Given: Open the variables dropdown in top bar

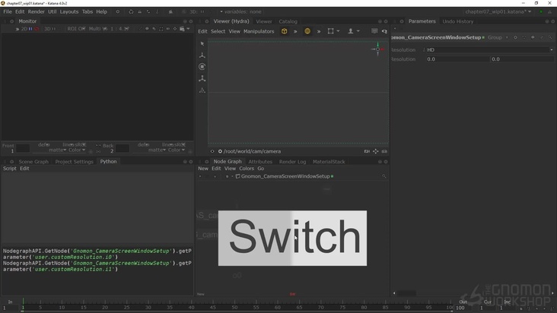Looking at the screenshot, I should coord(242,11).
